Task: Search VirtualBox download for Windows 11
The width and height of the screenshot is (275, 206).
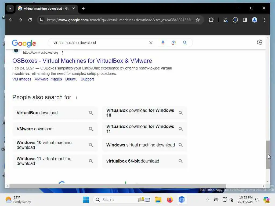Action: tap(145, 129)
